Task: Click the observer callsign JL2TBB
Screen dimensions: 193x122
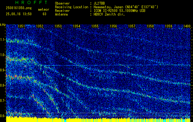Action: 99,3
